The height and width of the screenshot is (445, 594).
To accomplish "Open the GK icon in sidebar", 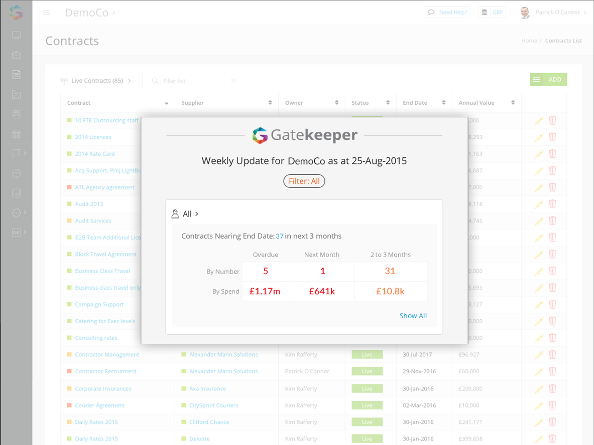I will [16, 232].
